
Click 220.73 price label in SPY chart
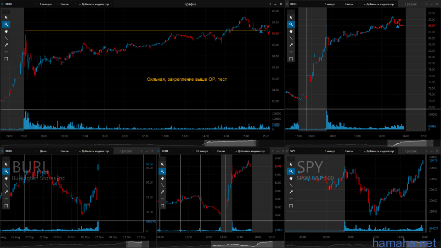tap(433, 161)
